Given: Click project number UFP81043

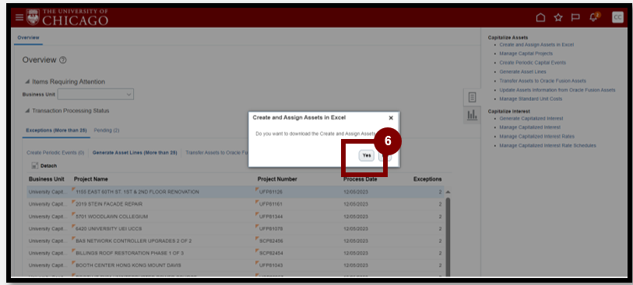Looking at the screenshot, I should tap(271, 266).
